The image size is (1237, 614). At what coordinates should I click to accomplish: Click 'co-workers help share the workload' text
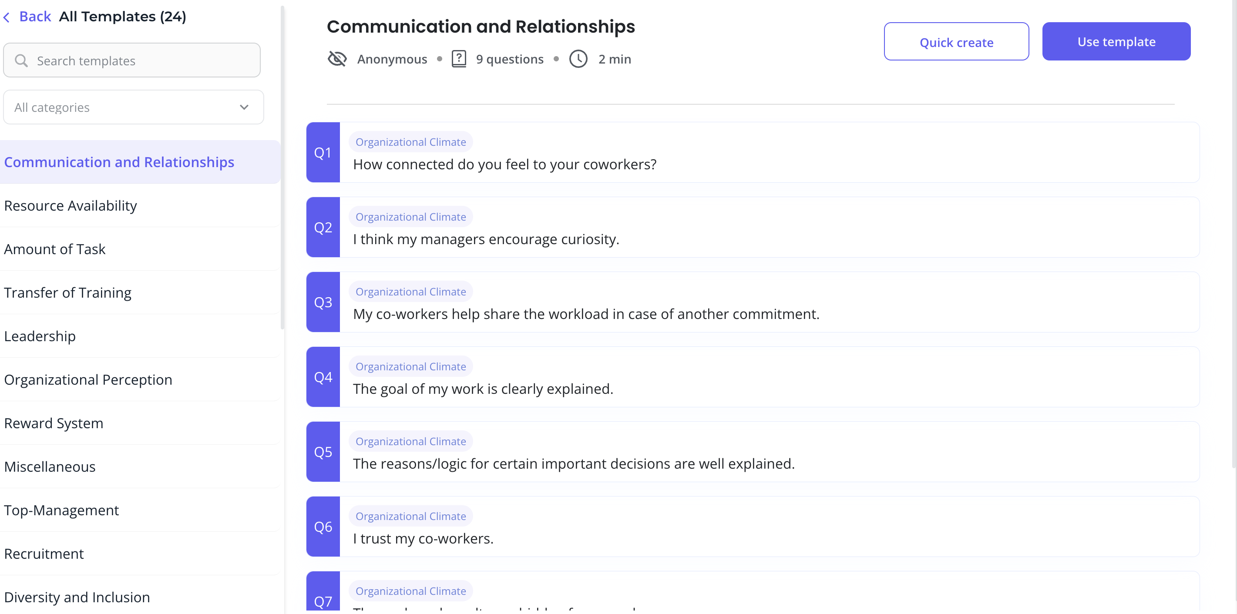pos(586,314)
